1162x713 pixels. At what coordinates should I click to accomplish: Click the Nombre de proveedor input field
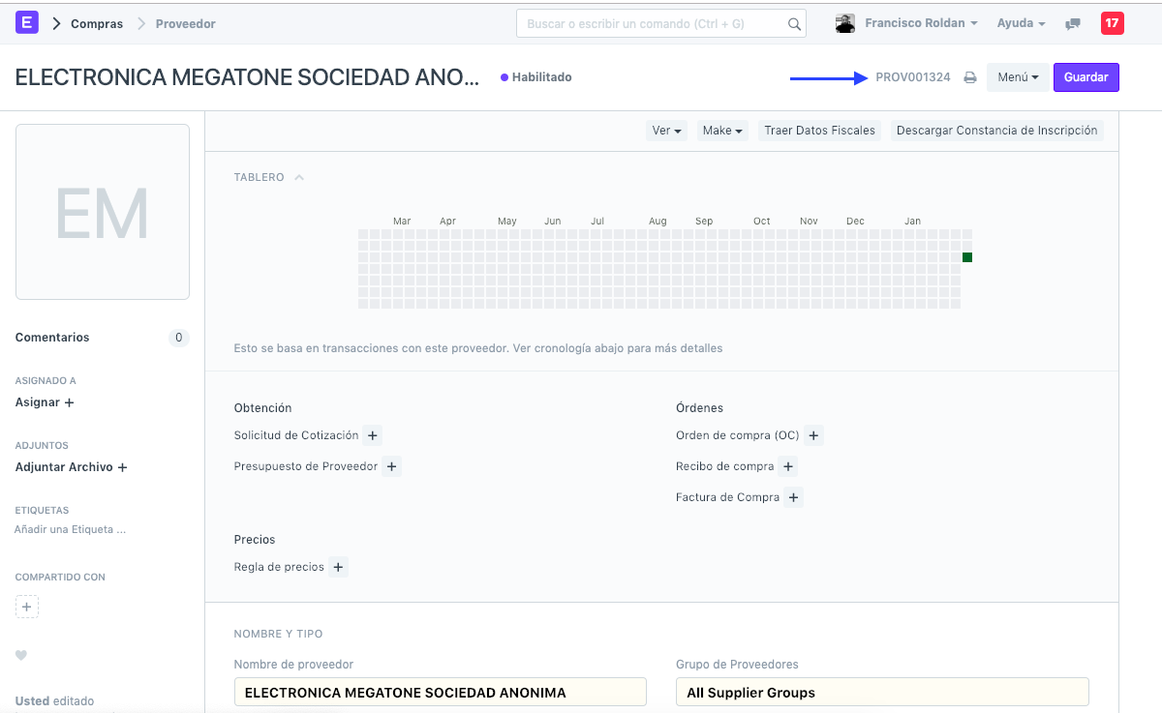(x=441, y=693)
